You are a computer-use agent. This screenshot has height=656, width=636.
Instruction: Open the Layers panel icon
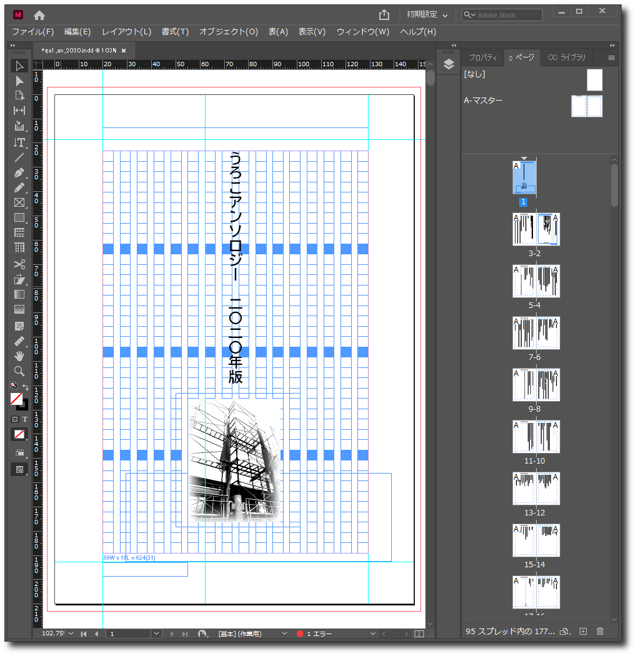pos(449,64)
